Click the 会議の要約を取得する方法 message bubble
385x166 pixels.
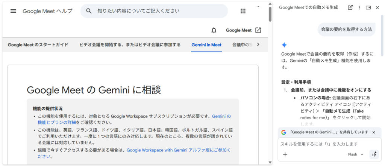346,29
